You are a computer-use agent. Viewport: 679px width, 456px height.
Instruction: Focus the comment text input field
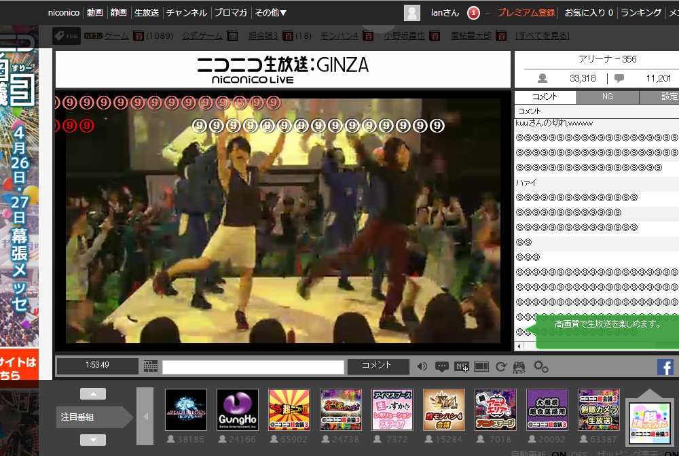[253, 367]
